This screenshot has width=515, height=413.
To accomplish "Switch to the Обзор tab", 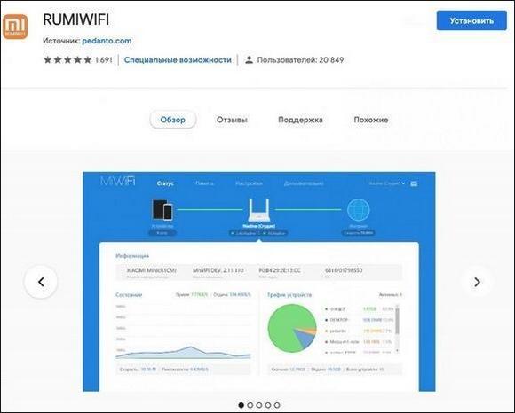I will click(x=173, y=120).
